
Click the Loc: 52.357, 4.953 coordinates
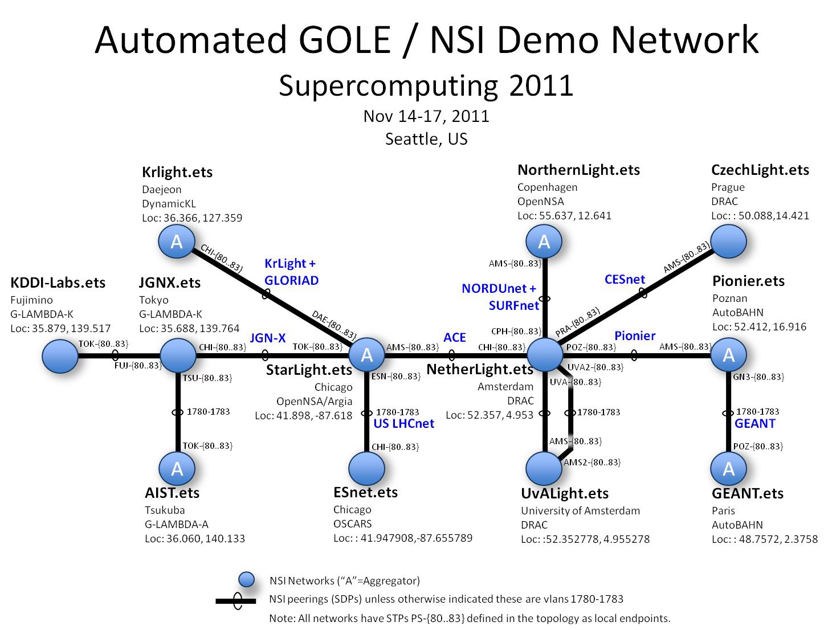pos(490,415)
